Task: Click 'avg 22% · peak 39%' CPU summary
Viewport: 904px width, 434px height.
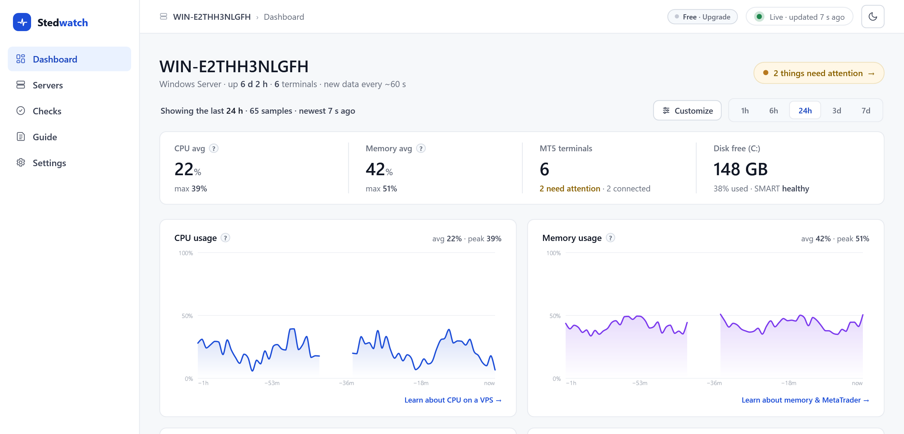Action: [x=466, y=238]
